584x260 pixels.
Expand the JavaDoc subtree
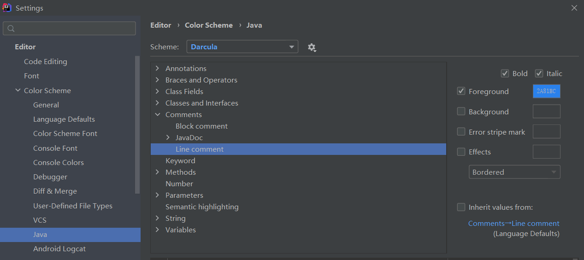click(168, 137)
